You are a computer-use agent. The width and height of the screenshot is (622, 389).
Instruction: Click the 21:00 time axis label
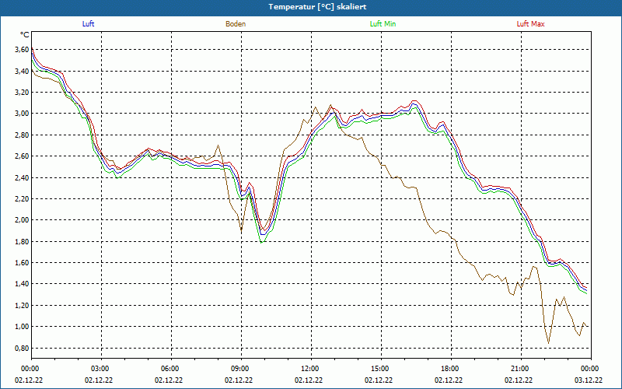click(x=521, y=368)
